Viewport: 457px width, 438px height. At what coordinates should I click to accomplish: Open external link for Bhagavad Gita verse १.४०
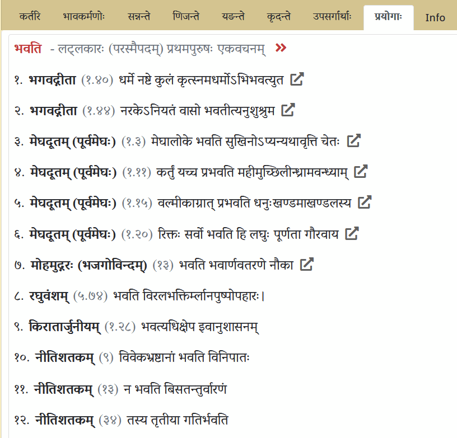point(297,79)
